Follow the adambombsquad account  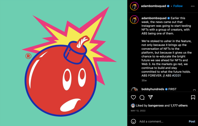click(x=178, y=6)
